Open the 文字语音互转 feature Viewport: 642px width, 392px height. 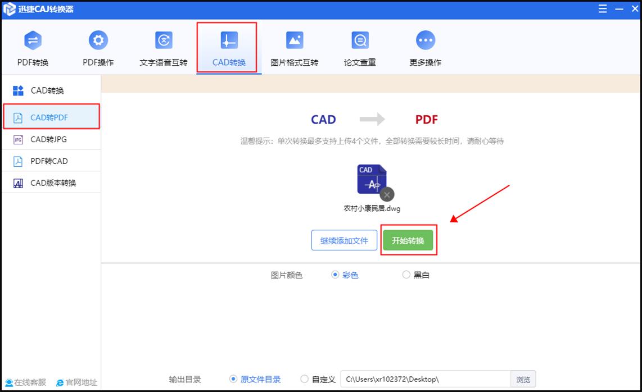163,48
